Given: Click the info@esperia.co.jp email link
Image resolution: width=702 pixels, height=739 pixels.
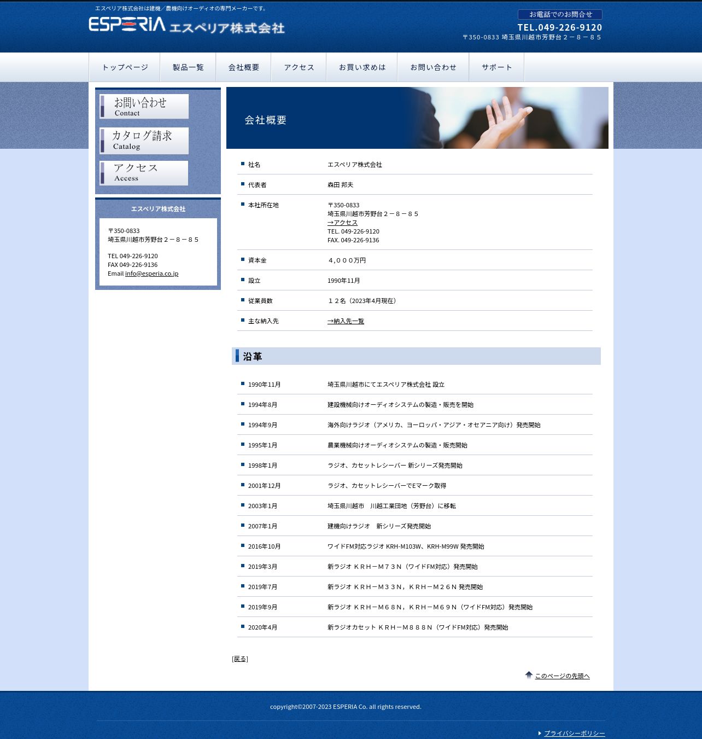Looking at the screenshot, I should click(x=151, y=274).
